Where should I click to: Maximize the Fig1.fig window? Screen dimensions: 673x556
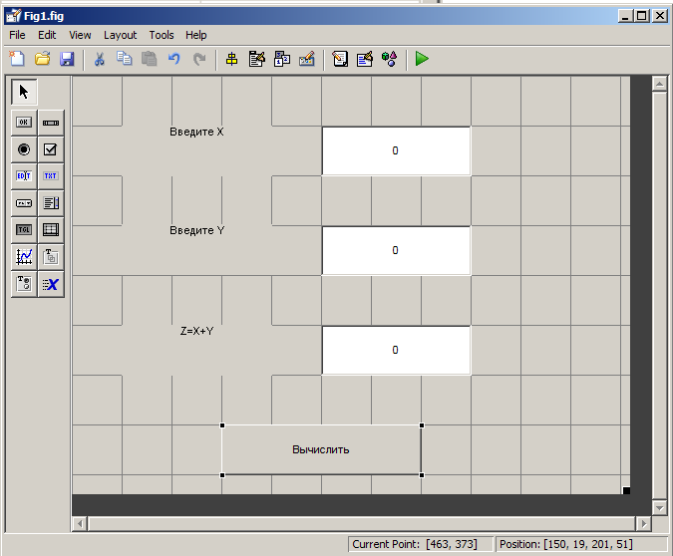click(642, 16)
